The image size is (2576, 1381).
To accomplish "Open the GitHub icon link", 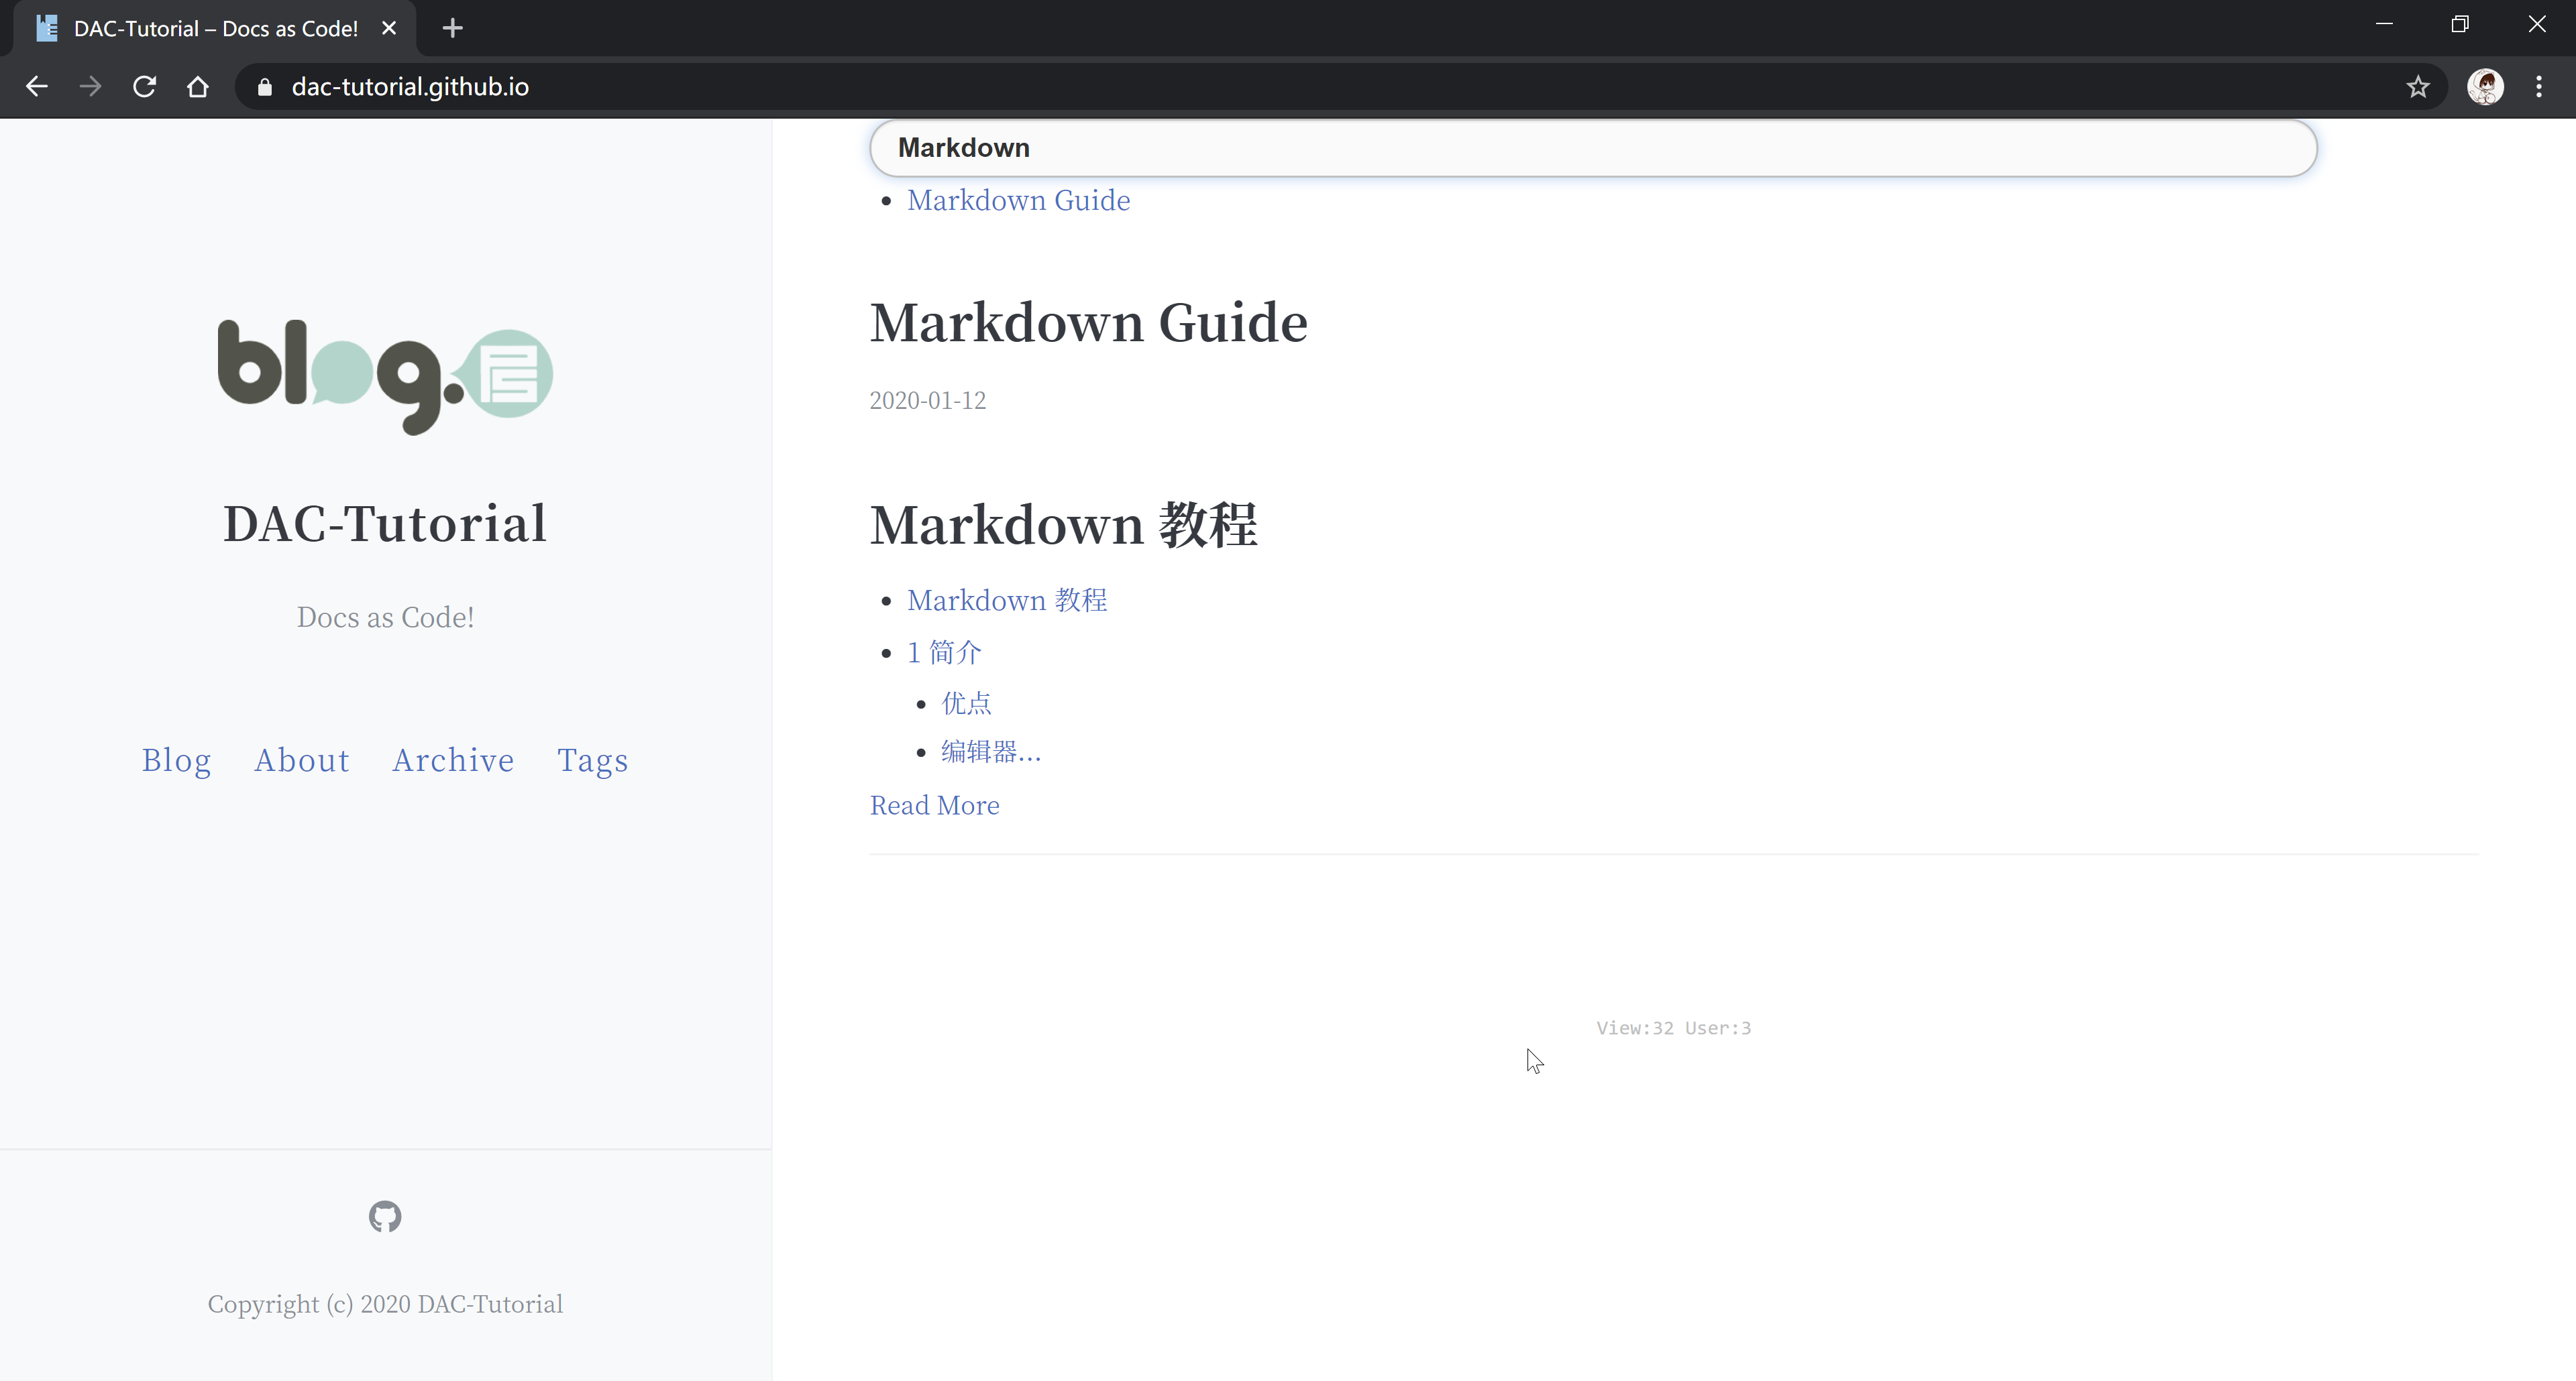I will (385, 1216).
